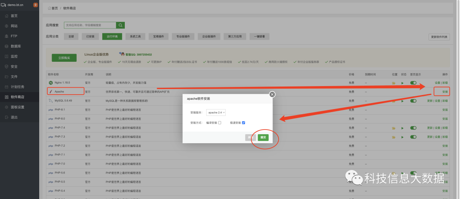Click the orange notification badge showing 0
Image resolution: width=460 pixels, height=199 pixels.
coord(35,5)
